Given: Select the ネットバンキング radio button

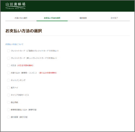Looking at the screenshot, I should (x=8, y=80).
